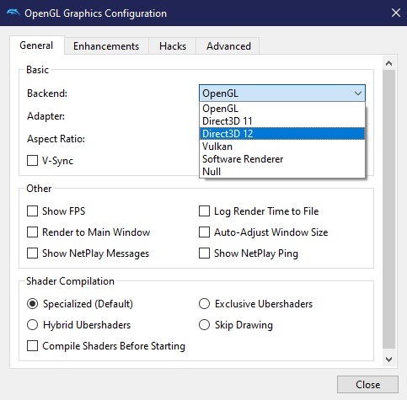Choose Null backend option
The image size is (407, 400).
pos(282,172)
